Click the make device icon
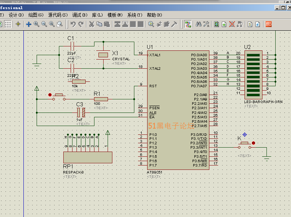This screenshot has width=291, height=217. point(159,24)
